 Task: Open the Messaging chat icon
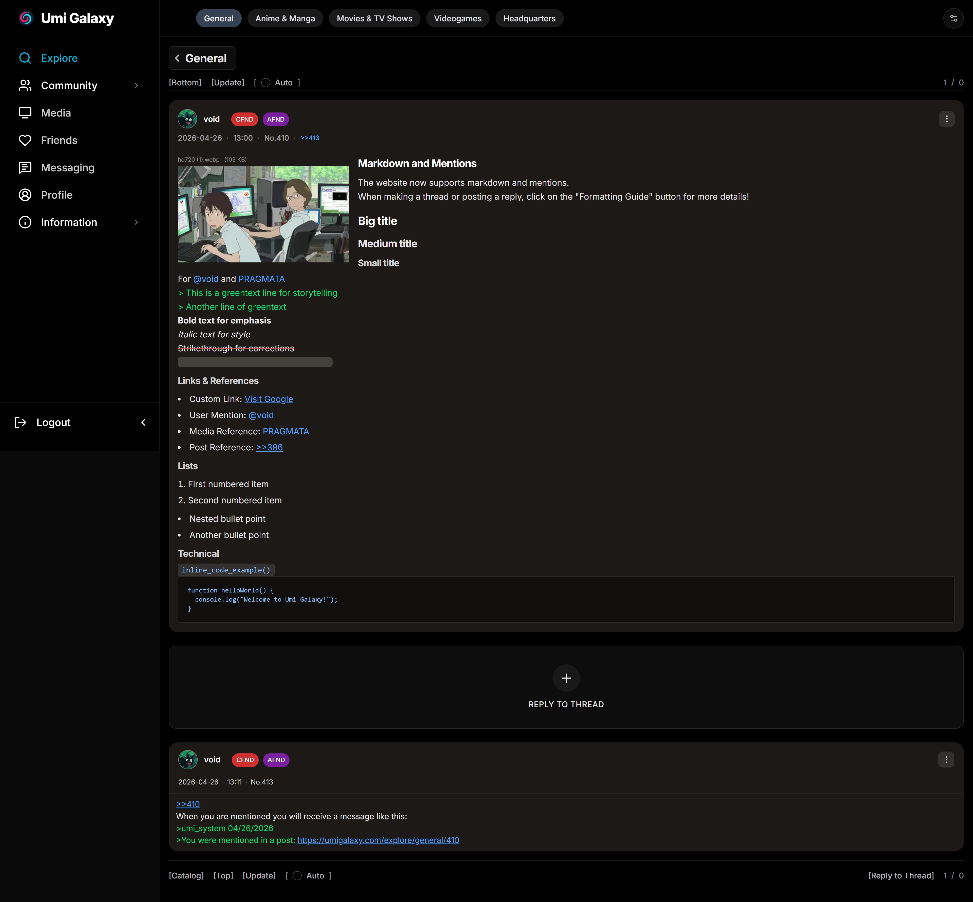click(25, 167)
